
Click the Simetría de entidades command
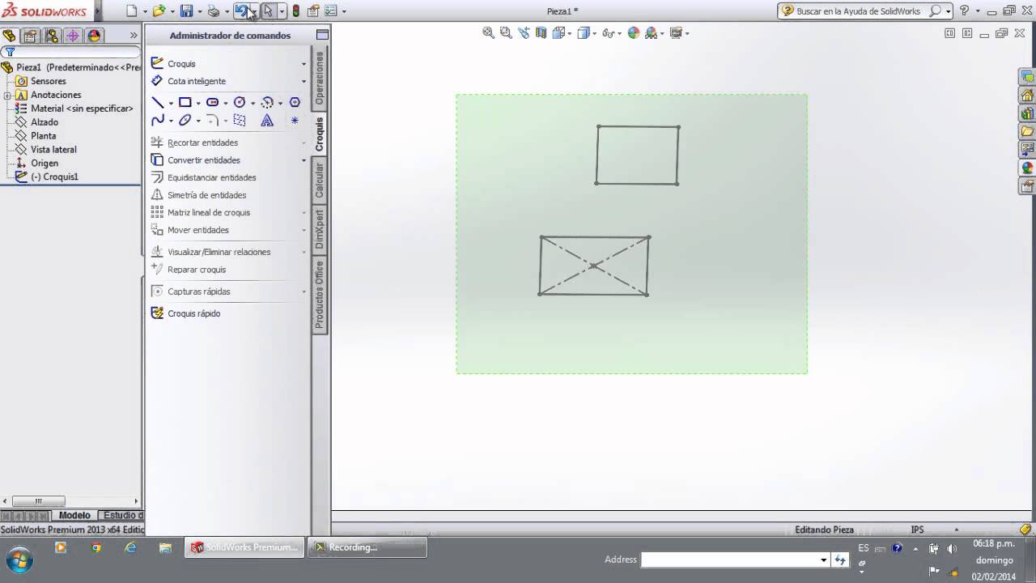coord(199,195)
